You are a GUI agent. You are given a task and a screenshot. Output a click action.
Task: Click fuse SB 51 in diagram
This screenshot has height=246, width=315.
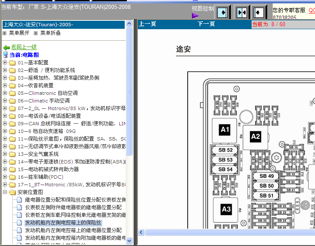click(x=266, y=196)
